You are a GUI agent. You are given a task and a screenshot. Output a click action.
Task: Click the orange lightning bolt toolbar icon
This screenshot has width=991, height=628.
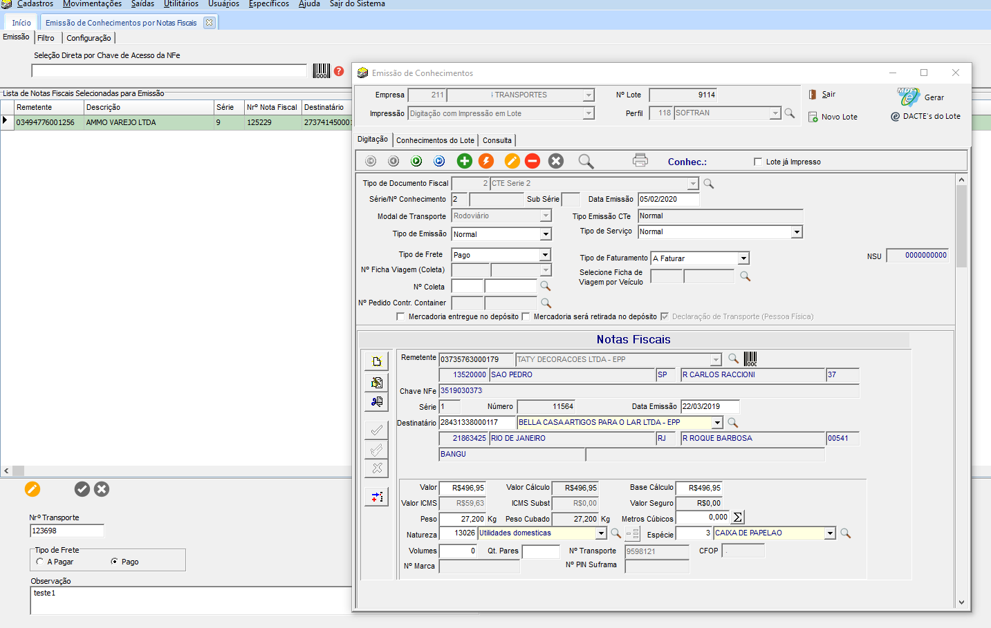click(x=487, y=161)
